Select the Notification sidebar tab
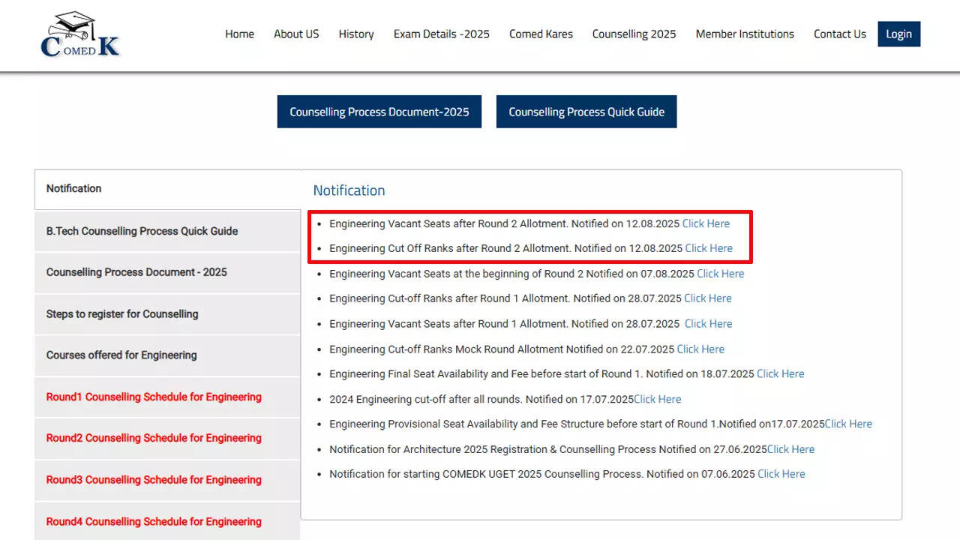The image size is (960, 540). [168, 189]
